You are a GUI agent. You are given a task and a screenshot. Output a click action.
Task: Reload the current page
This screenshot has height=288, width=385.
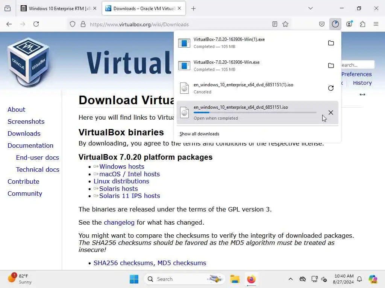pos(36,24)
